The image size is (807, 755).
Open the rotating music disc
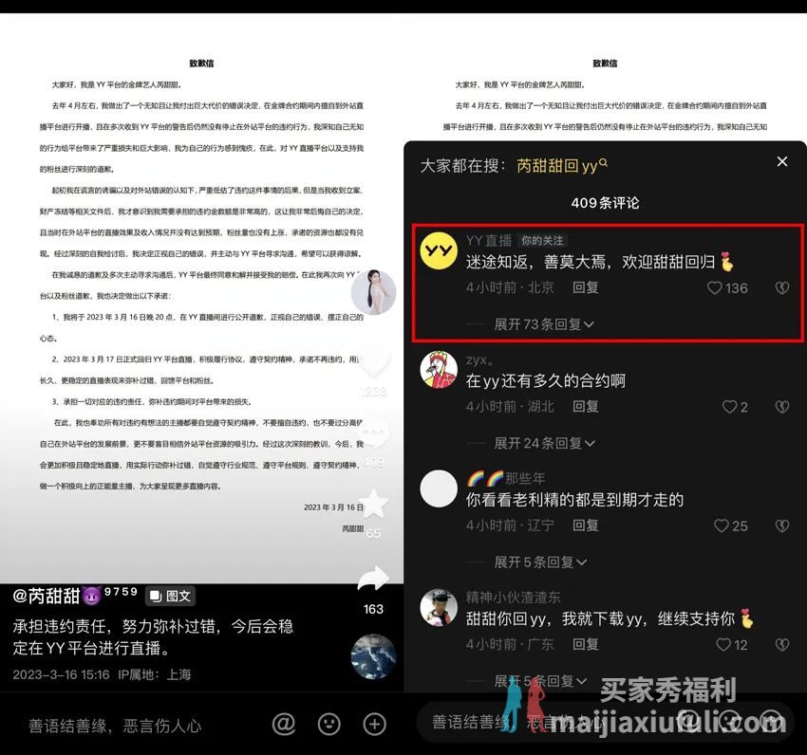(374, 656)
